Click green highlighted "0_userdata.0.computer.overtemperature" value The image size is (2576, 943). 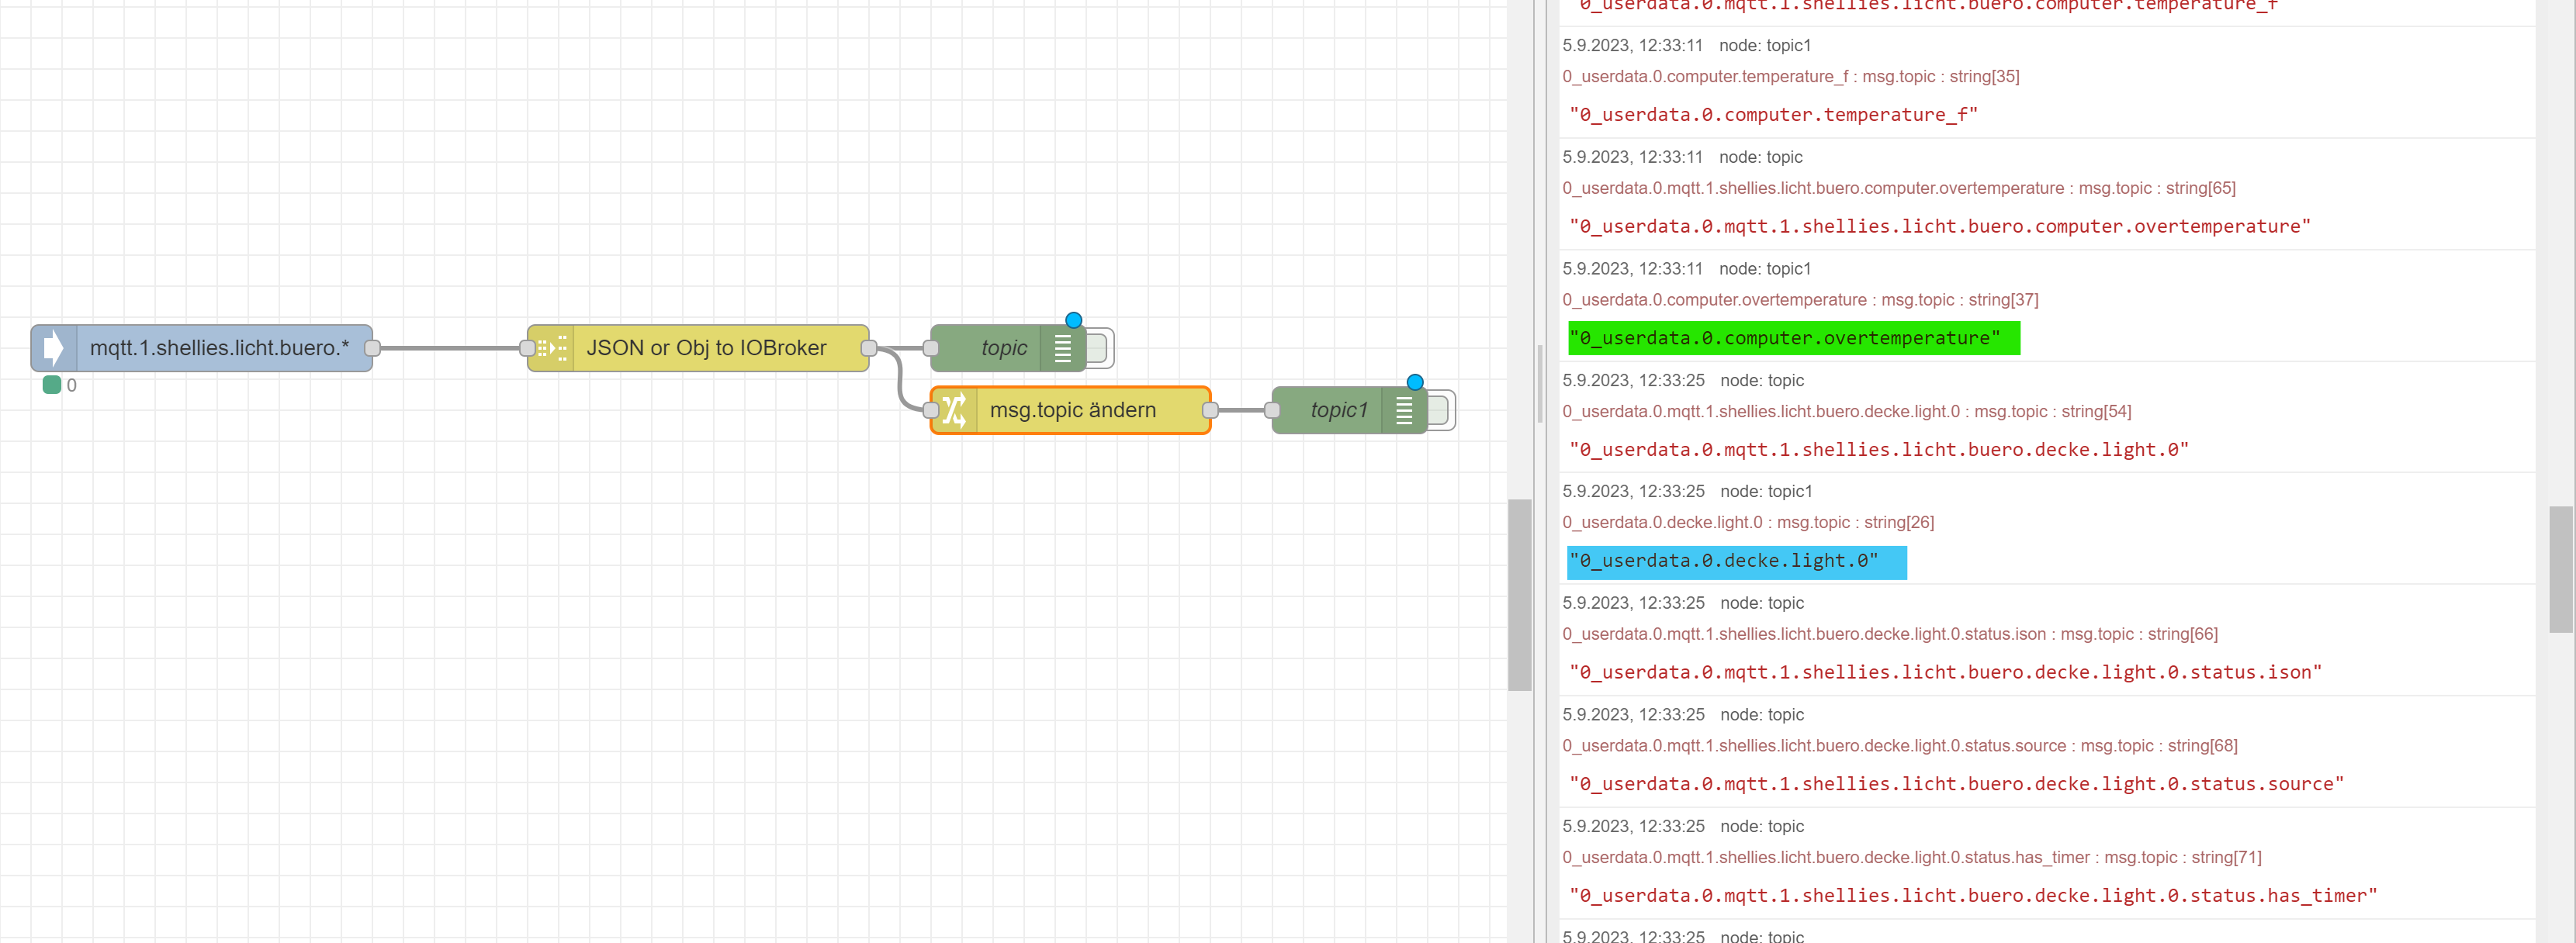coord(1785,338)
